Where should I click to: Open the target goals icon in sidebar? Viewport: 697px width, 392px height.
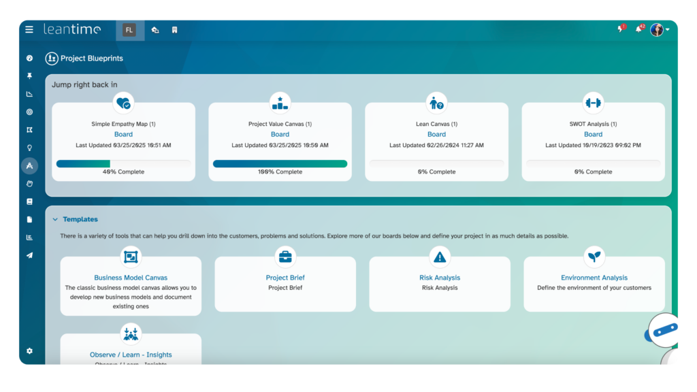click(x=29, y=112)
